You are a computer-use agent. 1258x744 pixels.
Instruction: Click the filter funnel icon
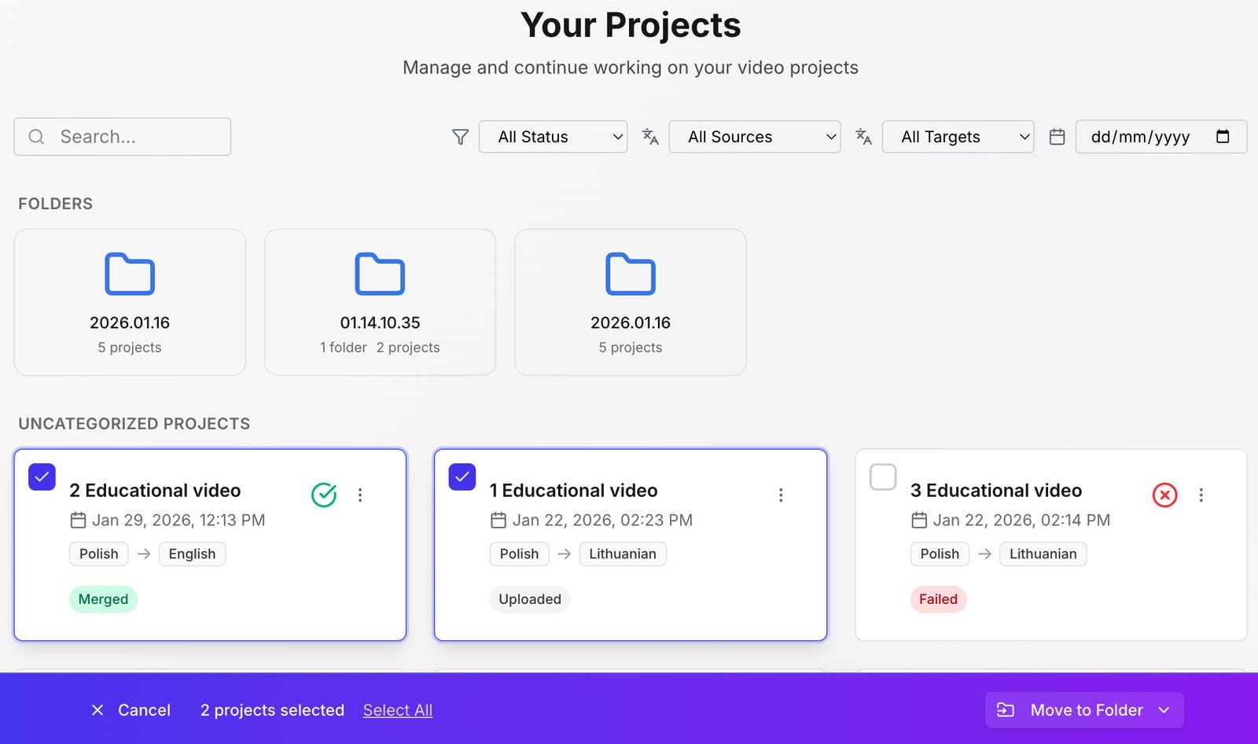click(461, 137)
